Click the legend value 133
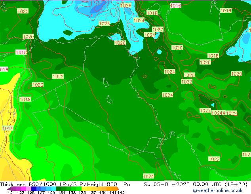The height and width of the screenshot is (194, 251). click(x=72, y=192)
